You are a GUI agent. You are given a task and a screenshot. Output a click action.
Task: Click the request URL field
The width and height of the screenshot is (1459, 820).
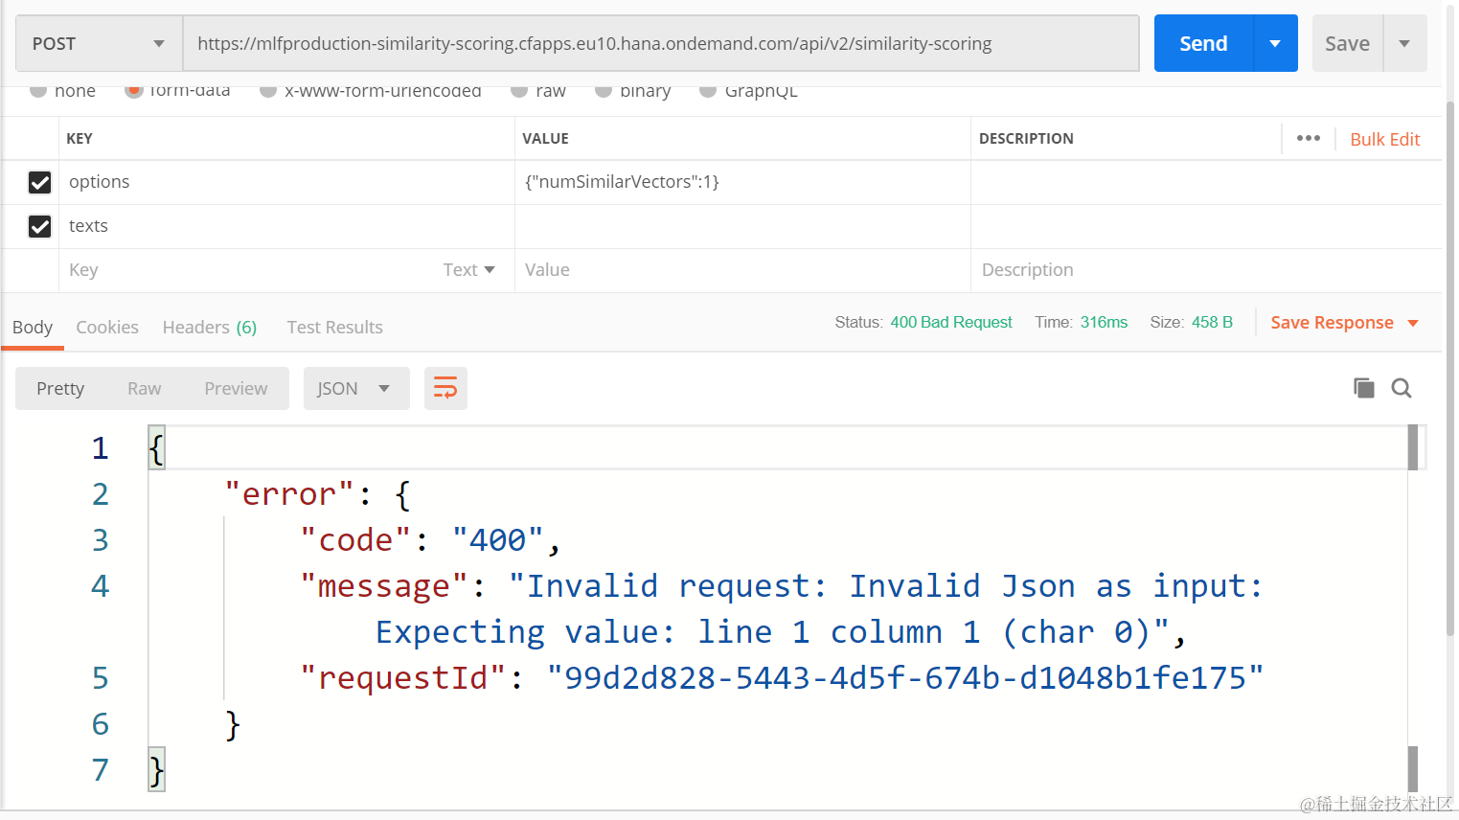pos(661,43)
